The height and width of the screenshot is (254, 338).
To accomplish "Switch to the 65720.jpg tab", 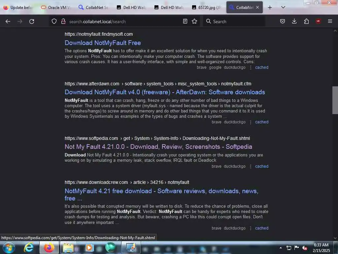I will click(x=206, y=7).
